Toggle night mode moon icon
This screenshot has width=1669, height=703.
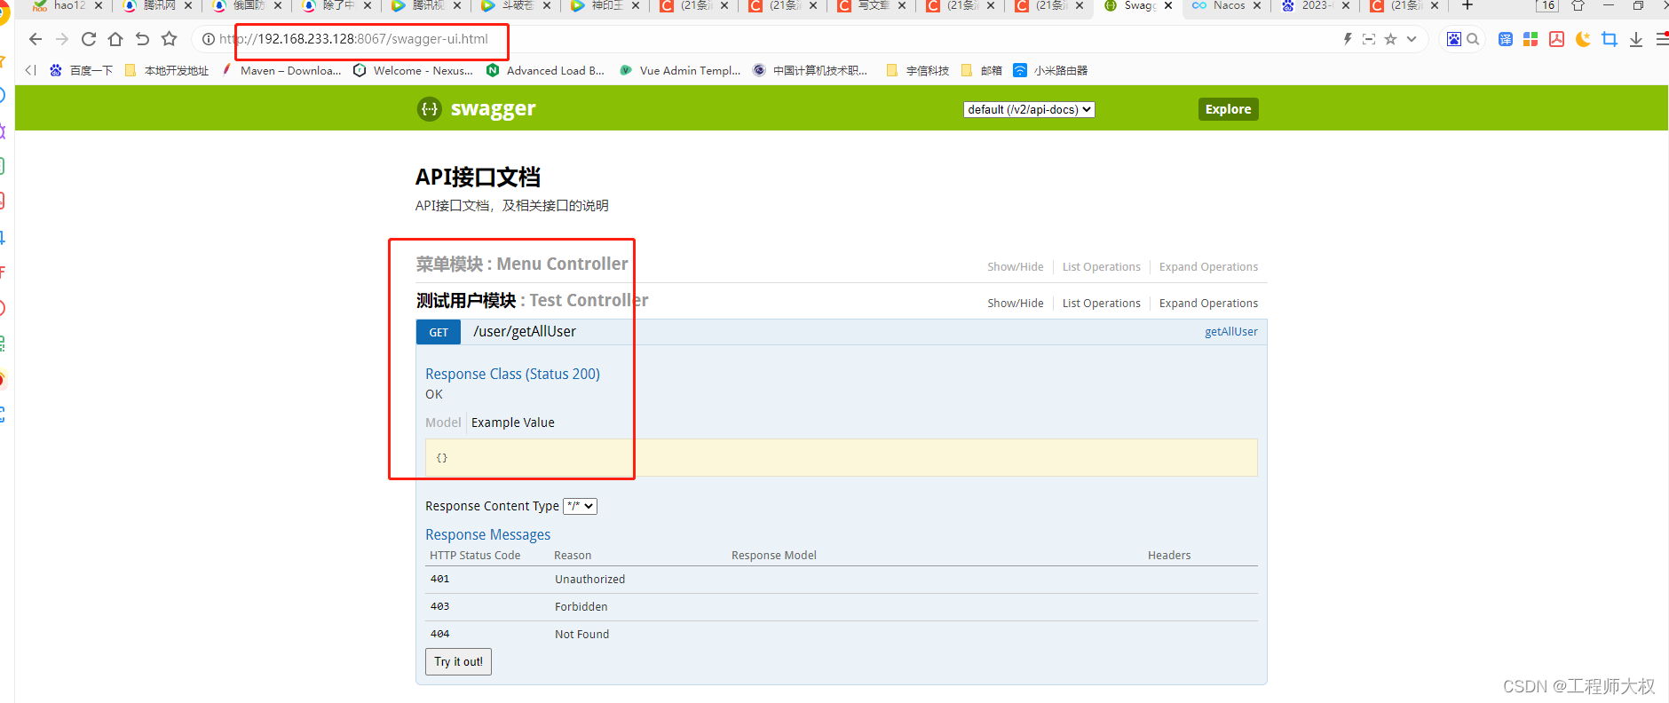tap(1583, 39)
